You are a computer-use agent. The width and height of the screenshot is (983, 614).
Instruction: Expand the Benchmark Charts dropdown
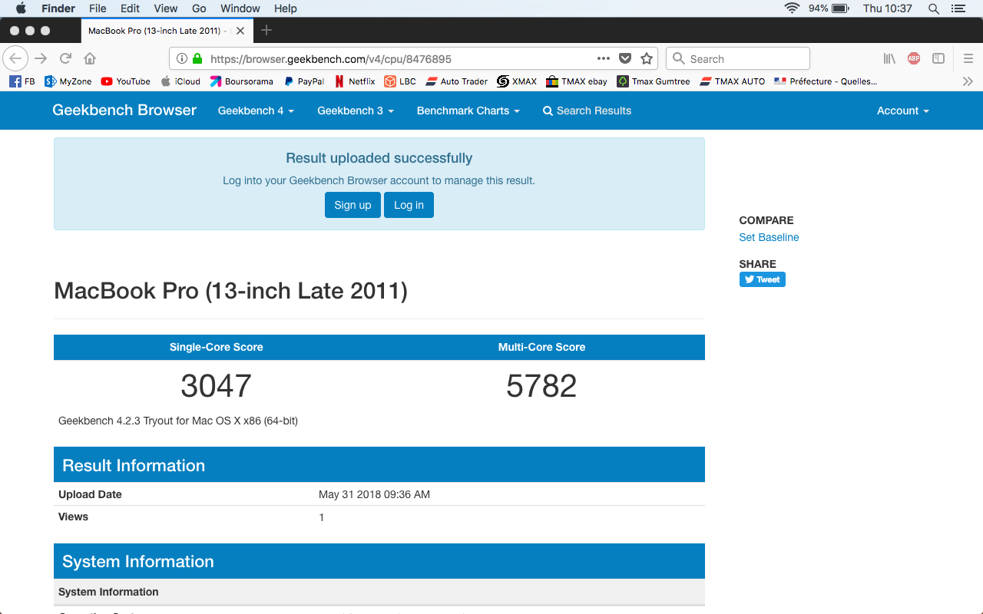point(468,111)
